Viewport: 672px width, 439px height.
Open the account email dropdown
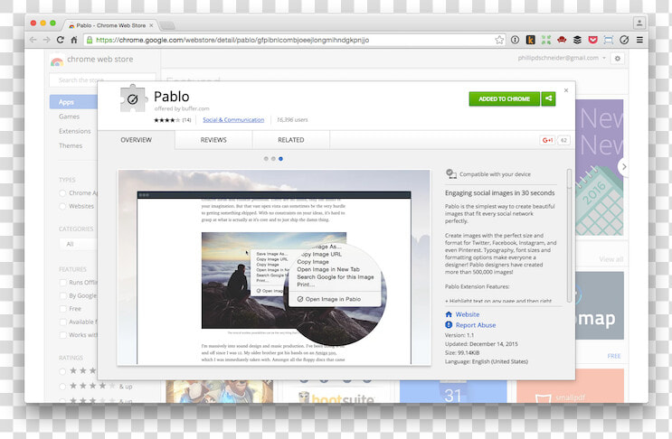click(x=562, y=58)
